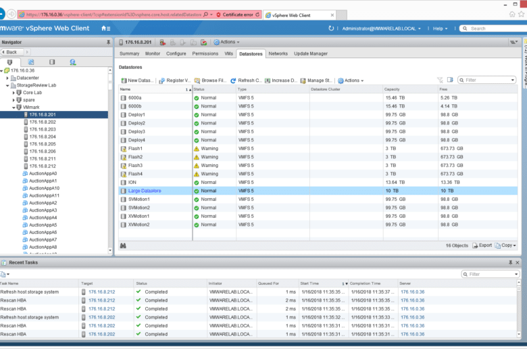Open the Permissions tab
527x349 pixels.
[x=205, y=53]
